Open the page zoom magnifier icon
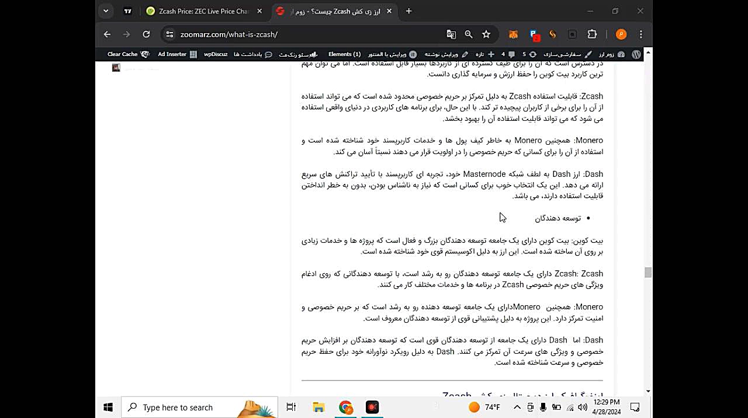The image size is (748, 418). pyautogui.click(x=469, y=34)
